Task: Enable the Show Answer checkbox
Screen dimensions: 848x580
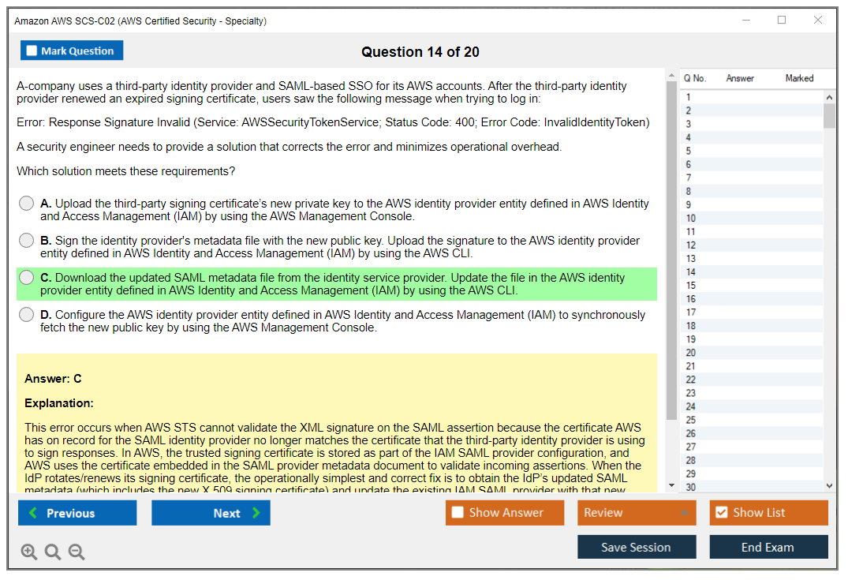Action: click(458, 513)
